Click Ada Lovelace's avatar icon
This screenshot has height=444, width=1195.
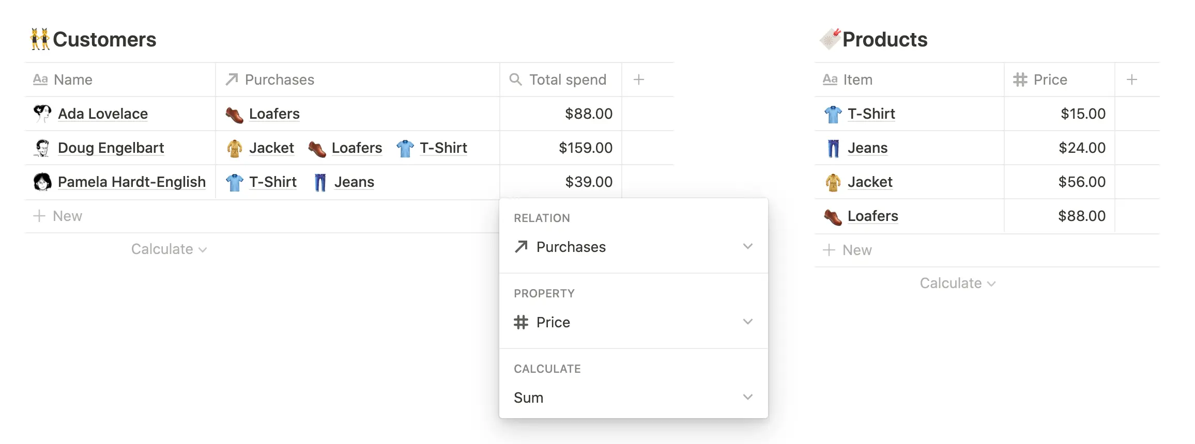coord(42,114)
